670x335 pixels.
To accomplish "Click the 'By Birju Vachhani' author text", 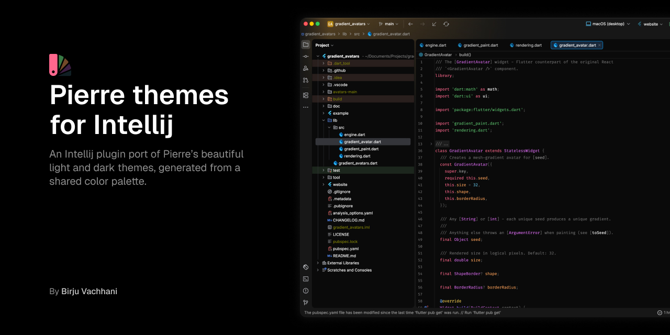I will [83, 292].
